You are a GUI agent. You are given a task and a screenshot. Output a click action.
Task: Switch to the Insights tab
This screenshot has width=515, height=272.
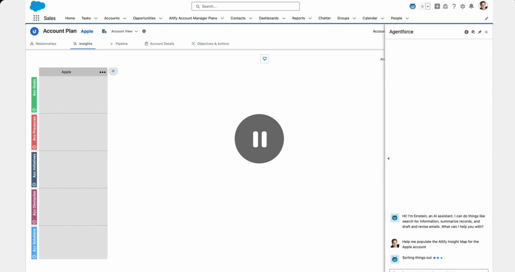tap(83, 44)
